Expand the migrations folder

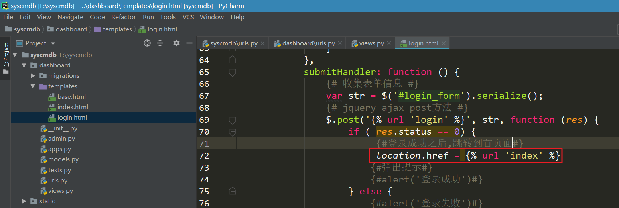(33, 75)
